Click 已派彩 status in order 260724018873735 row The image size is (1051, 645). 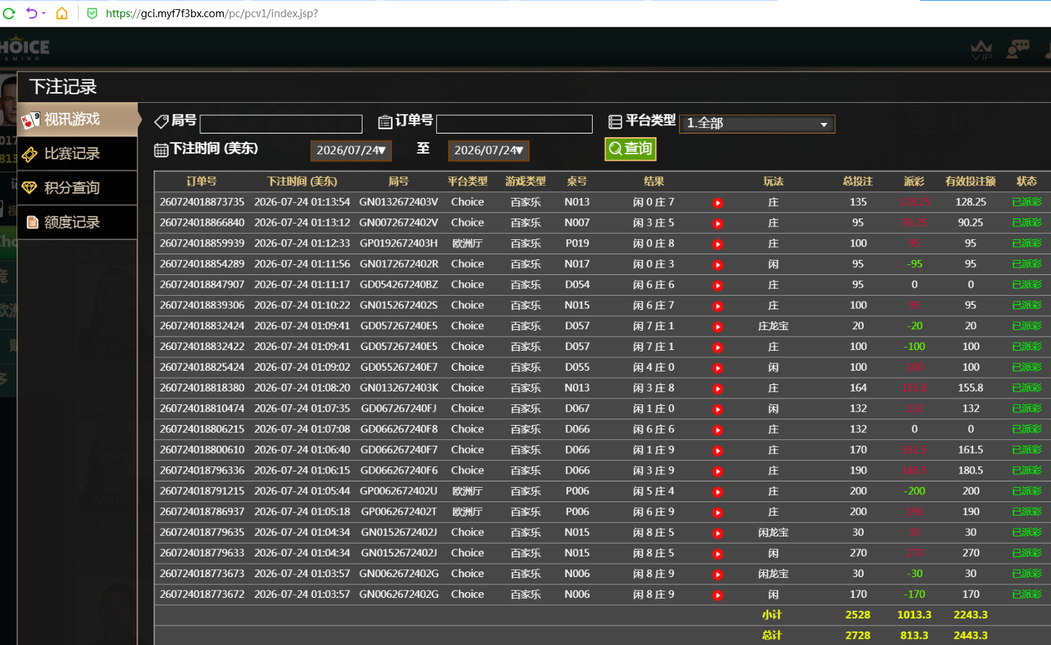(1027, 202)
